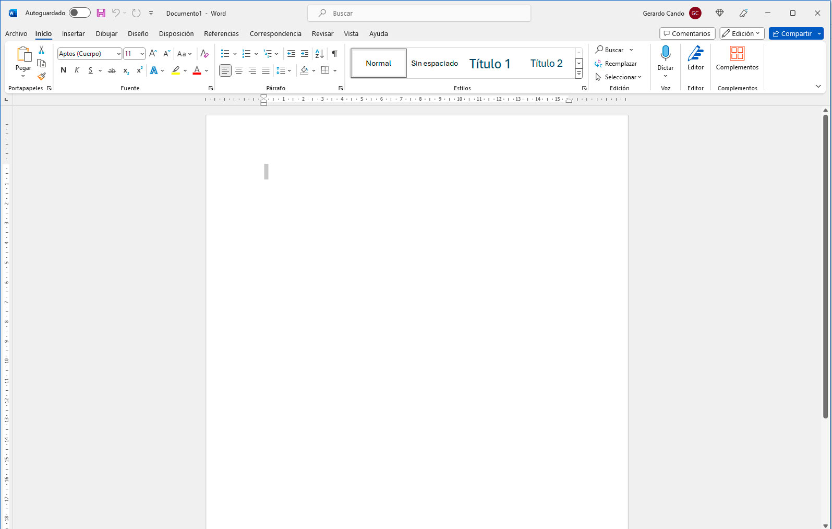832x529 pixels.
Task: Switch to the Insertar tab
Action: click(x=74, y=33)
